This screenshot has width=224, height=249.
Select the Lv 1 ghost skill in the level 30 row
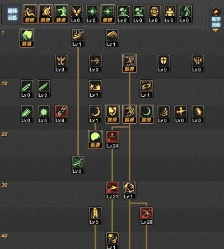click(x=129, y=190)
